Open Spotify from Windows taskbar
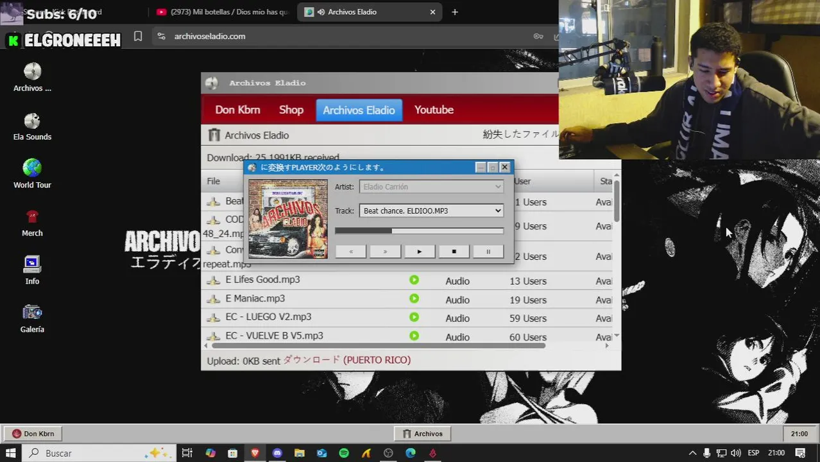 click(x=344, y=453)
